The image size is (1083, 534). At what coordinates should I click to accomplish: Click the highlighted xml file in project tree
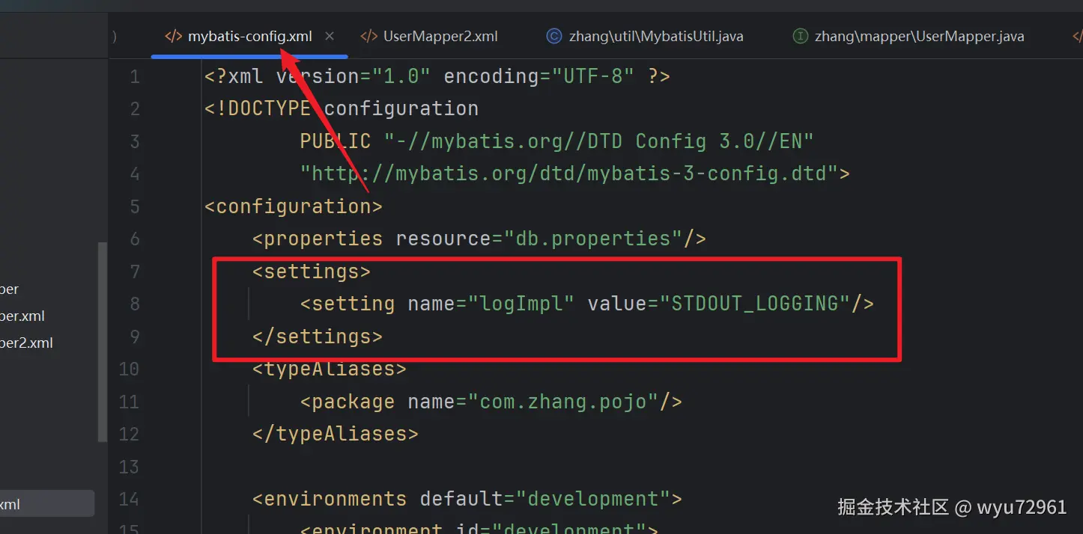point(10,505)
